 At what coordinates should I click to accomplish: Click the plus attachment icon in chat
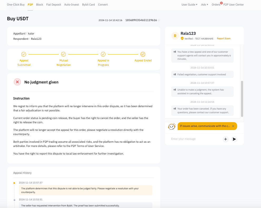coord(225,139)
